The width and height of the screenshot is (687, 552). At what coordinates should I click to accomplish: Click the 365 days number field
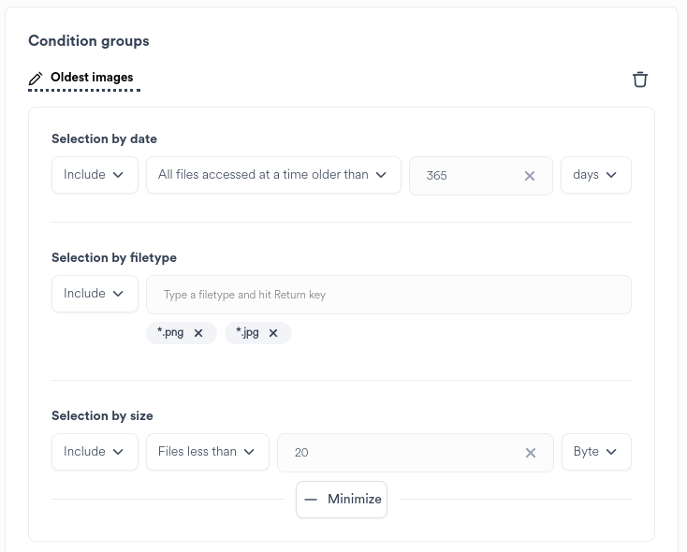tap(463, 176)
